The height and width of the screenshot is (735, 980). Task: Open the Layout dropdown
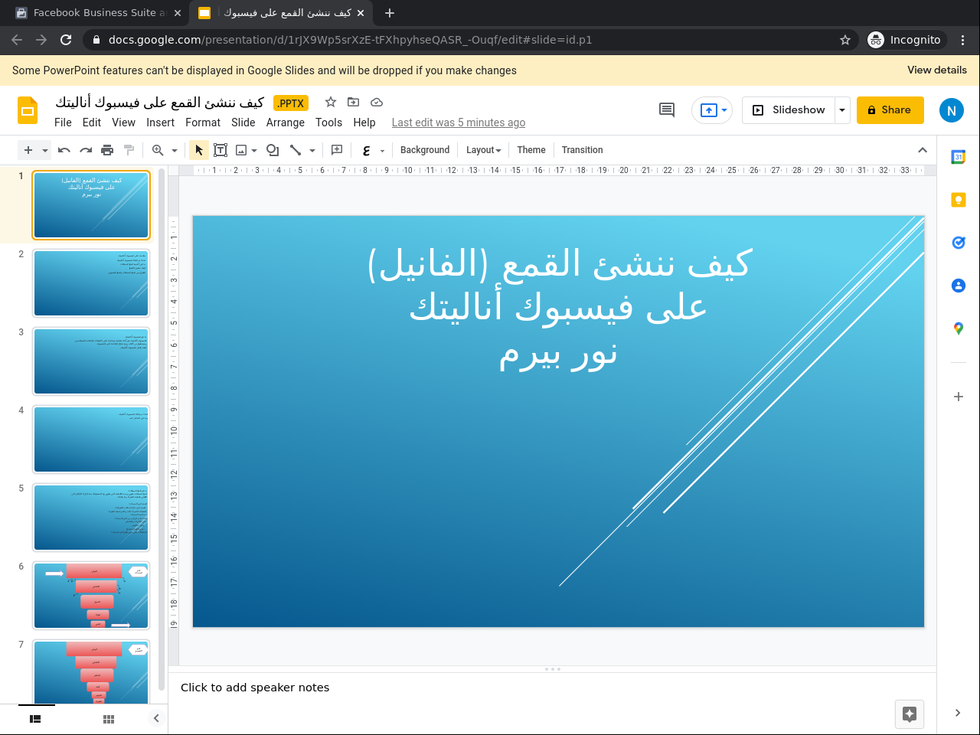[484, 150]
